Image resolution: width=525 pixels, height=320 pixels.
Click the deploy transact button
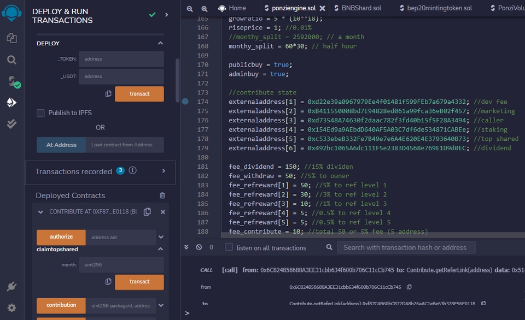(x=139, y=94)
